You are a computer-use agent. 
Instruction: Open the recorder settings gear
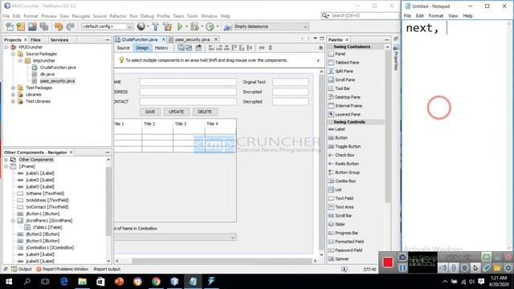point(508,268)
